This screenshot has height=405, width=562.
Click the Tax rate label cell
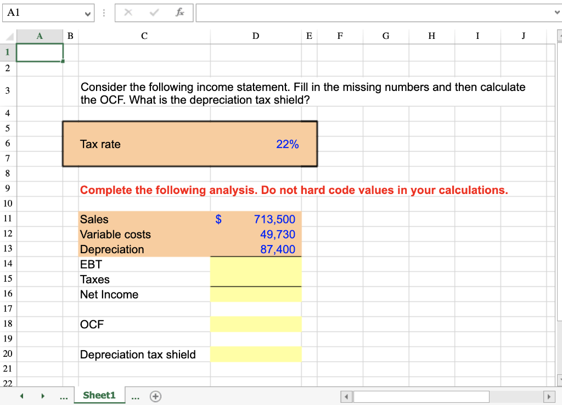click(100, 144)
